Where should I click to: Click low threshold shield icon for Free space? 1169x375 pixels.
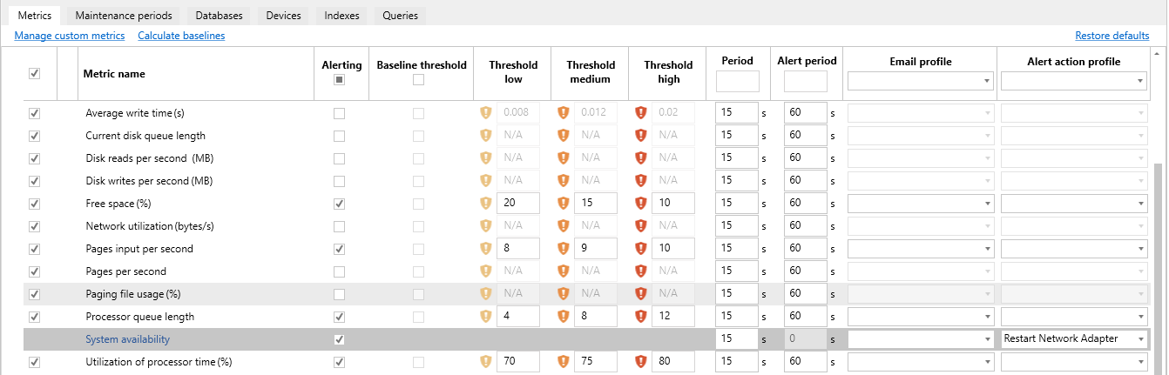pyautogui.click(x=486, y=204)
